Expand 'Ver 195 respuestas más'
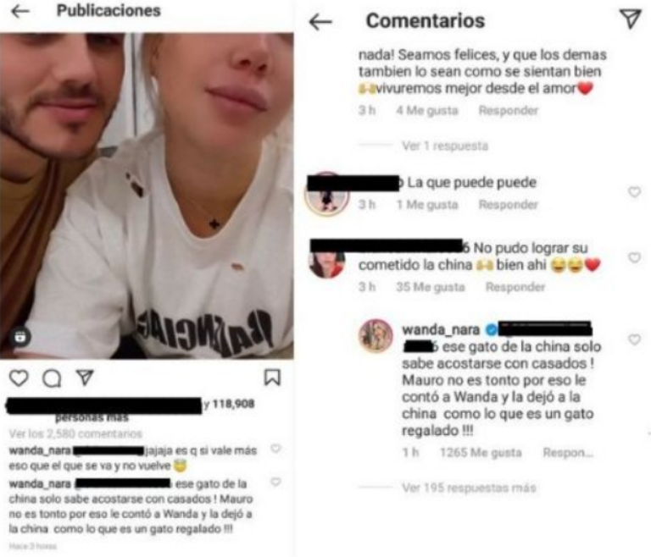The image size is (651, 557). pyautogui.click(x=469, y=488)
